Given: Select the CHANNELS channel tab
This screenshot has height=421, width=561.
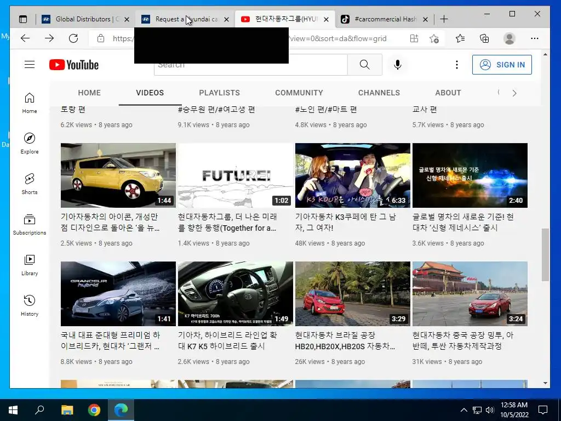Looking at the screenshot, I should pos(379,93).
